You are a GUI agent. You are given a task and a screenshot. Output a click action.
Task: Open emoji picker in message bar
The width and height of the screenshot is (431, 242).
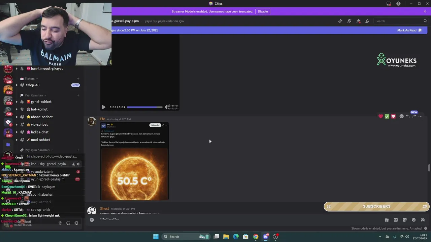pos(413,220)
